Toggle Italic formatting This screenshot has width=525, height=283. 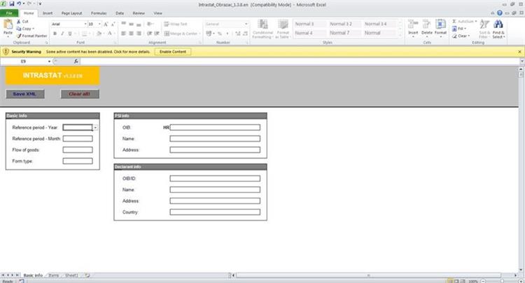62,33
